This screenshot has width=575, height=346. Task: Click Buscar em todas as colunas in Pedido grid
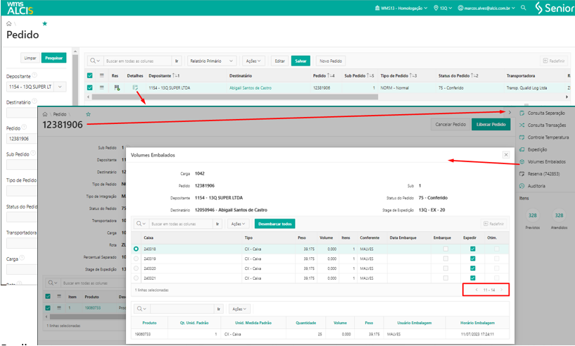click(x=137, y=61)
